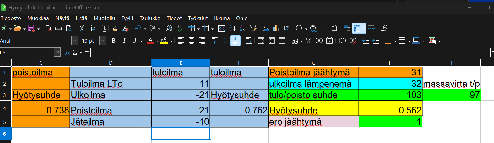The width and height of the screenshot is (494, 143).
Task: Click the Export as PDF icon
Action: [x=48, y=29]
